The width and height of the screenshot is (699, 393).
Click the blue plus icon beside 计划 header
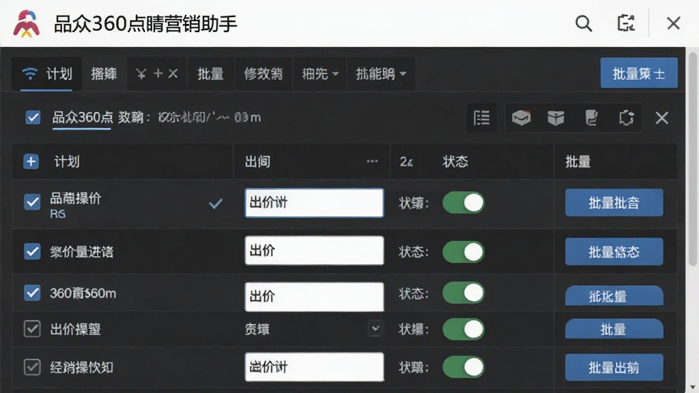pyautogui.click(x=31, y=161)
